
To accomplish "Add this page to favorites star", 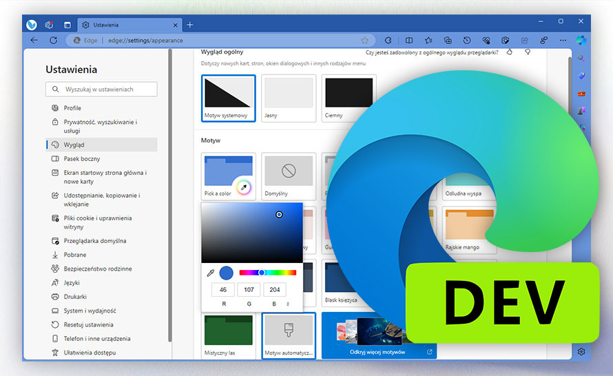I will click(365, 40).
